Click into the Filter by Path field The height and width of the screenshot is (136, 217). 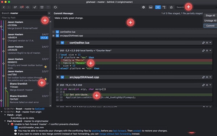click(x=25, y=18)
